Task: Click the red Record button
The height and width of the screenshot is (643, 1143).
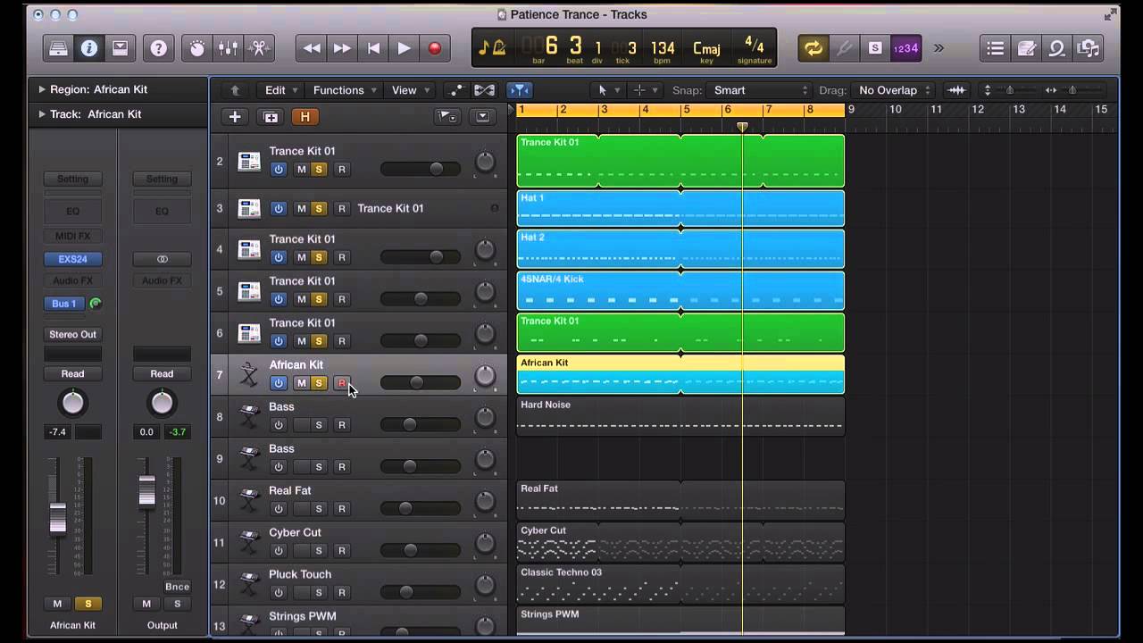Action: tap(435, 48)
